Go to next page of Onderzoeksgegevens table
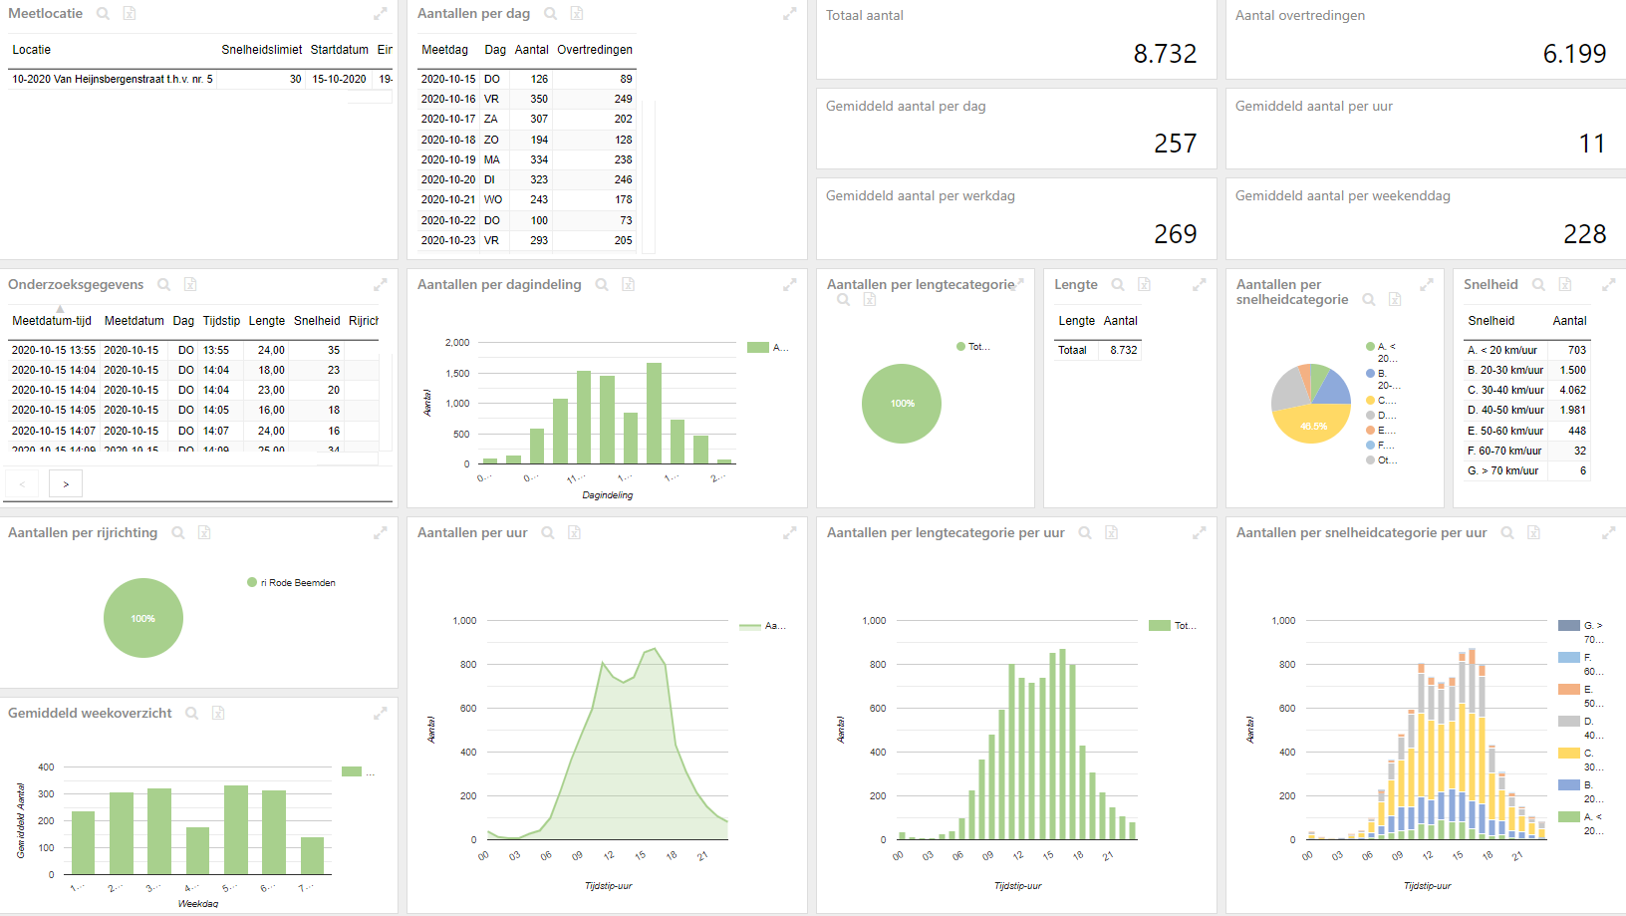The image size is (1626, 916). coord(66,484)
